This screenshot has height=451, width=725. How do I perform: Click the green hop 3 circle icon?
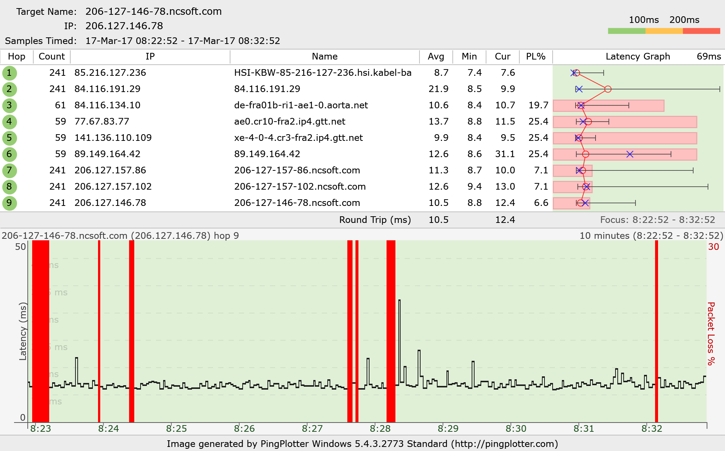[x=9, y=105]
